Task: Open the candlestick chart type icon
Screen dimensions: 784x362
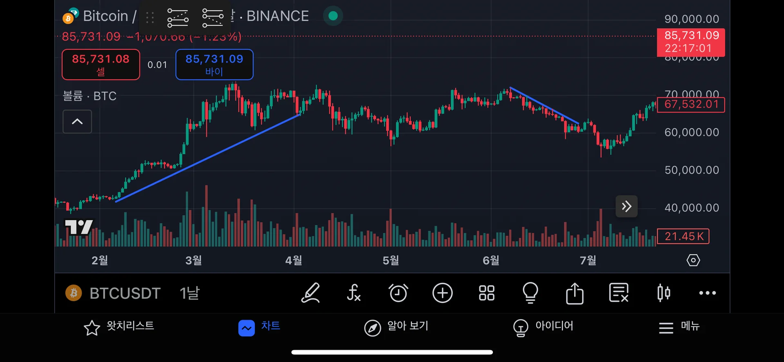Action: coord(664,293)
